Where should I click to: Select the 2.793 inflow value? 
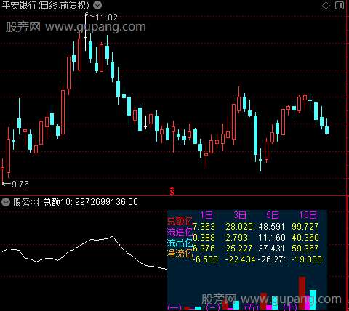tap(237, 238)
